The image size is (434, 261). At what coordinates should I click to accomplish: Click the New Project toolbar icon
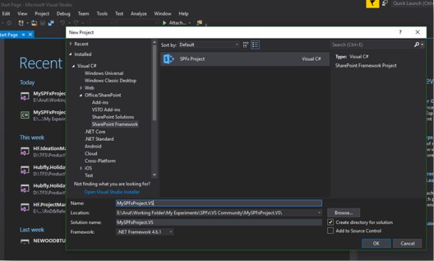(x=21, y=23)
